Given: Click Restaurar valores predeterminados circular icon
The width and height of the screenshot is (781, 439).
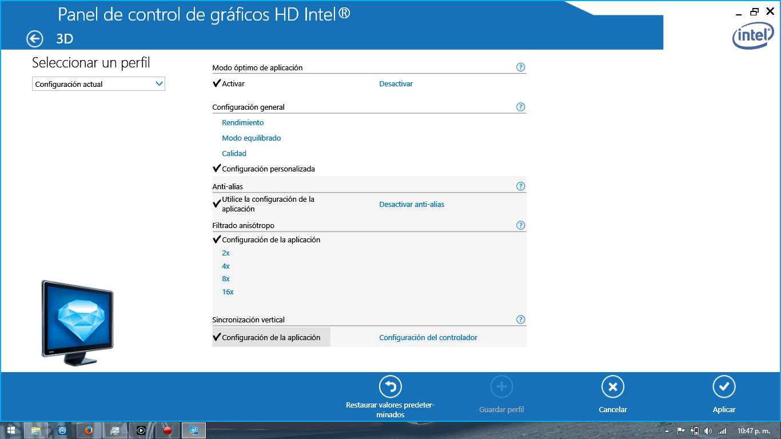Looking at the screenshot, I should tap(390, 387).
